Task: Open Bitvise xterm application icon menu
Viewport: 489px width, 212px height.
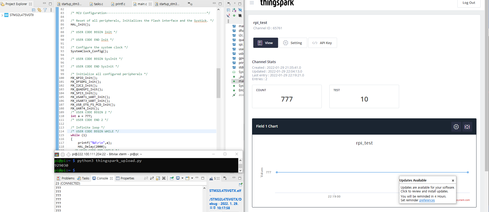Action: click(x=57, y=154)
